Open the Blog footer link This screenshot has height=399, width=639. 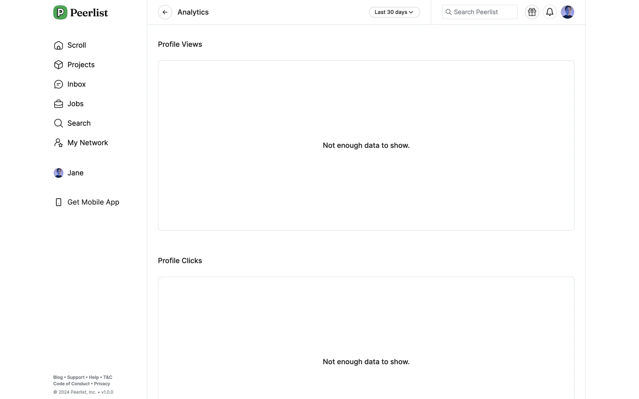pos(58,377)
